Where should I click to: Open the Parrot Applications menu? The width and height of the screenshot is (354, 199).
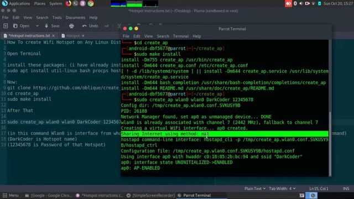pyautogui.click(x=16, y=4)
